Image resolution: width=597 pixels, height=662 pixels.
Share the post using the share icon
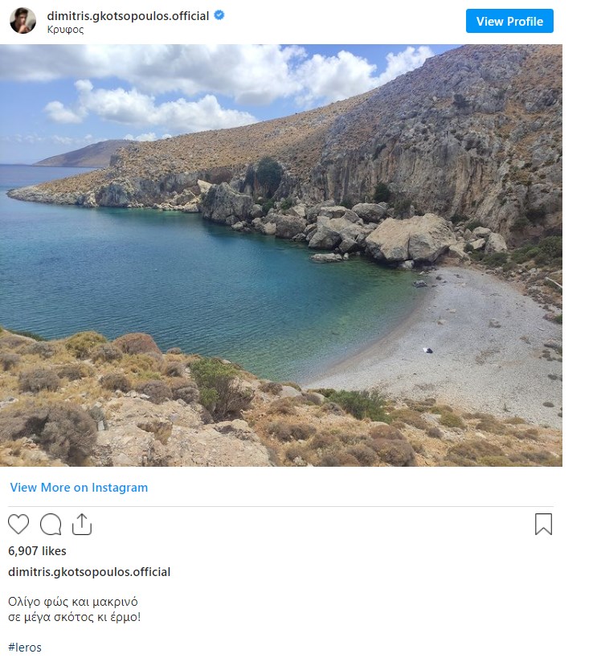(82, 524)
